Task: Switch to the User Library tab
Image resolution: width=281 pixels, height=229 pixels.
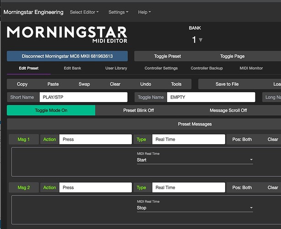Action: 116,68
